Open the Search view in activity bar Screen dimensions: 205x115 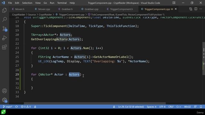click(x=4, y=19)
